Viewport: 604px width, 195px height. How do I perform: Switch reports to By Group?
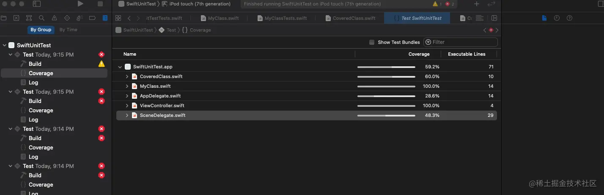(41, 30)
